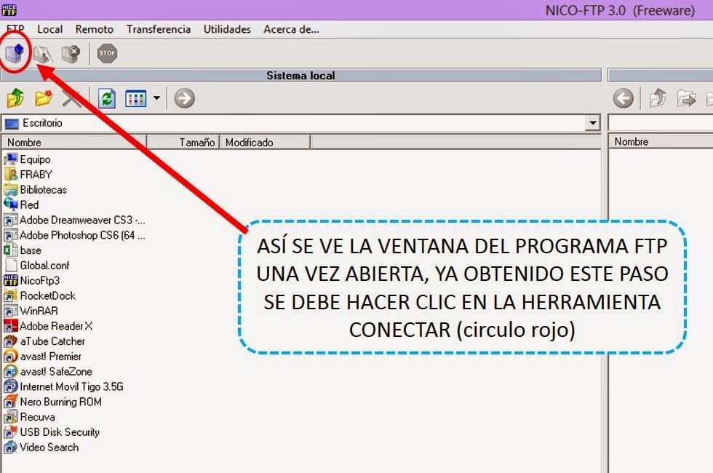Click the Connect tool in the red circle
This screenshot has height=473, width=713.
click(15, 52)
